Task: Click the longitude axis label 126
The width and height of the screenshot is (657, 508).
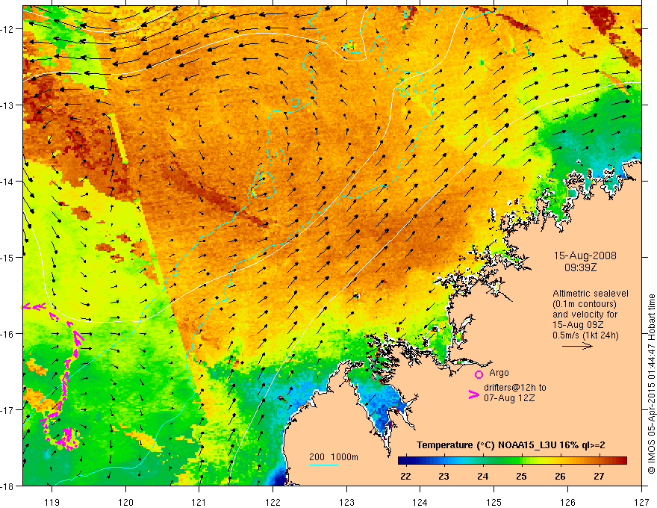Action: click(567, 502)
